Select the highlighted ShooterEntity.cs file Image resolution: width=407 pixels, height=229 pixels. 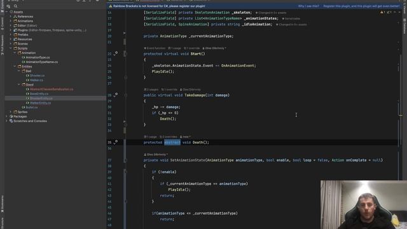point(41,99)
